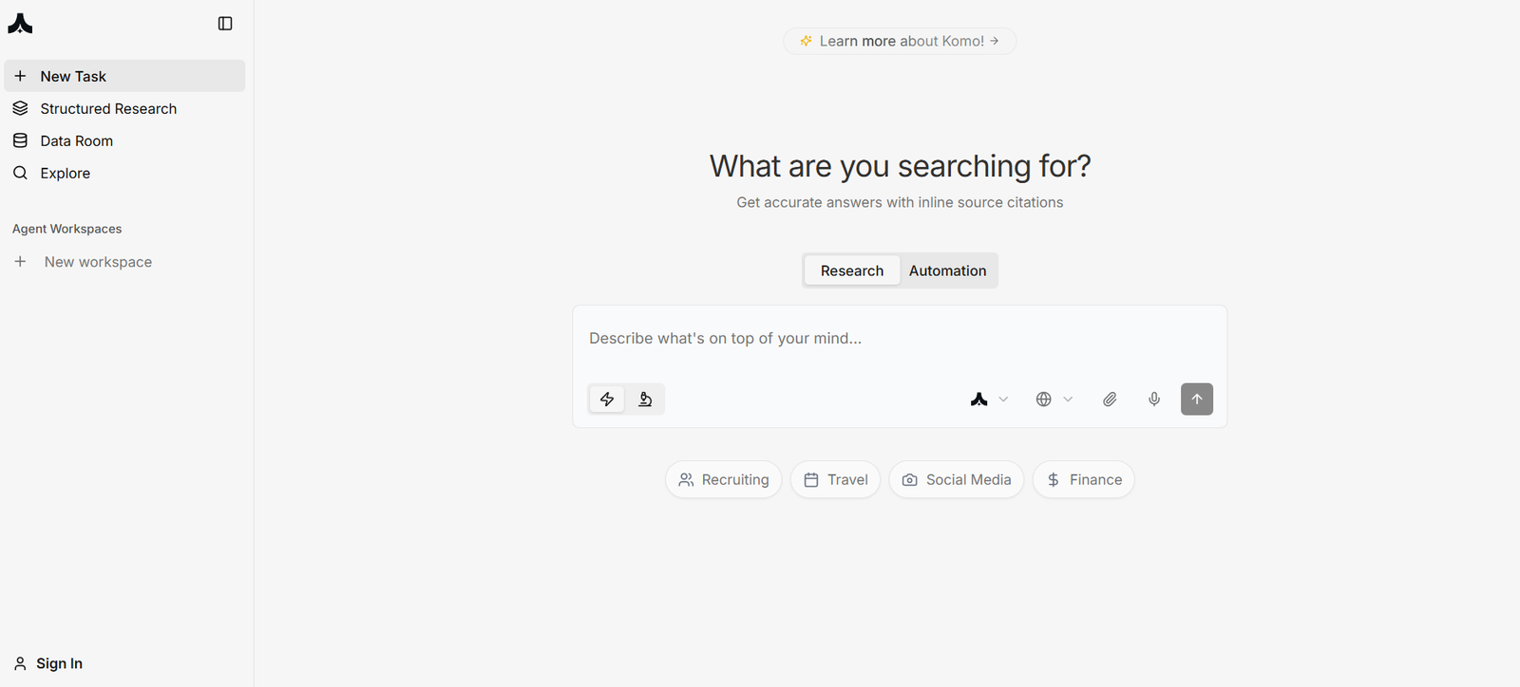Open the Data Room section
The height and width of the screenshot is (687, 1520).
click(76, 141)
